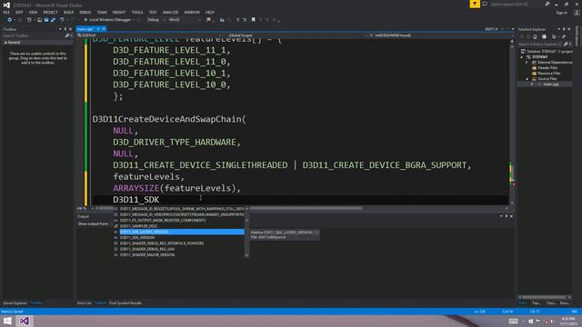This screenshot has height=327, width=582.
Task: Click the Open File toolbar icon
Action: click(x=39, y=20)
